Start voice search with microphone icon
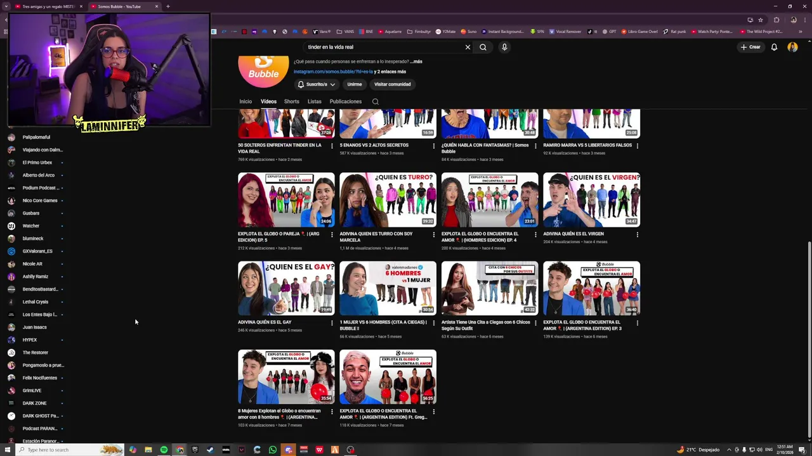This screenshot has height=456, width=812. [x=504, y=47]
